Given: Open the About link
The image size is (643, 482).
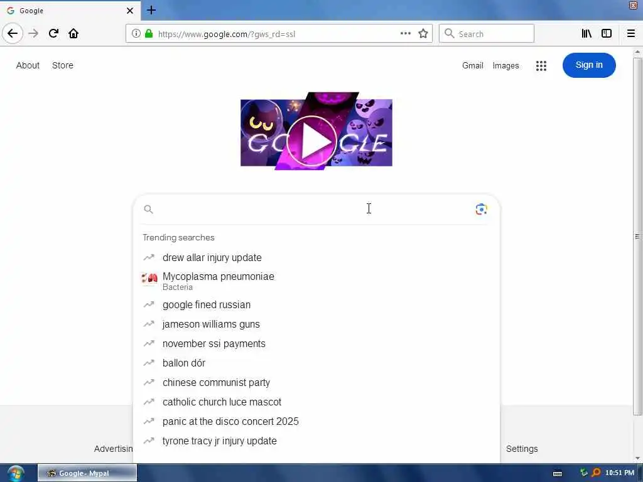Looking at the screenshot, I should tap(28, 65).
